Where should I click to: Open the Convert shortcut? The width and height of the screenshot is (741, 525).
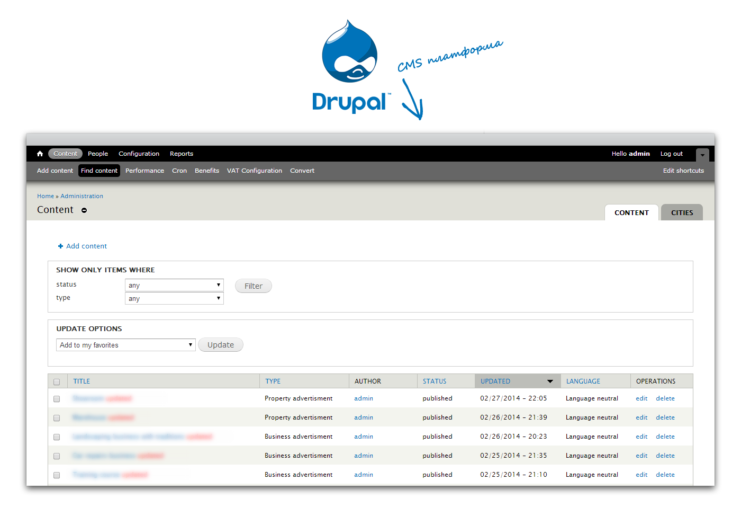302,171
